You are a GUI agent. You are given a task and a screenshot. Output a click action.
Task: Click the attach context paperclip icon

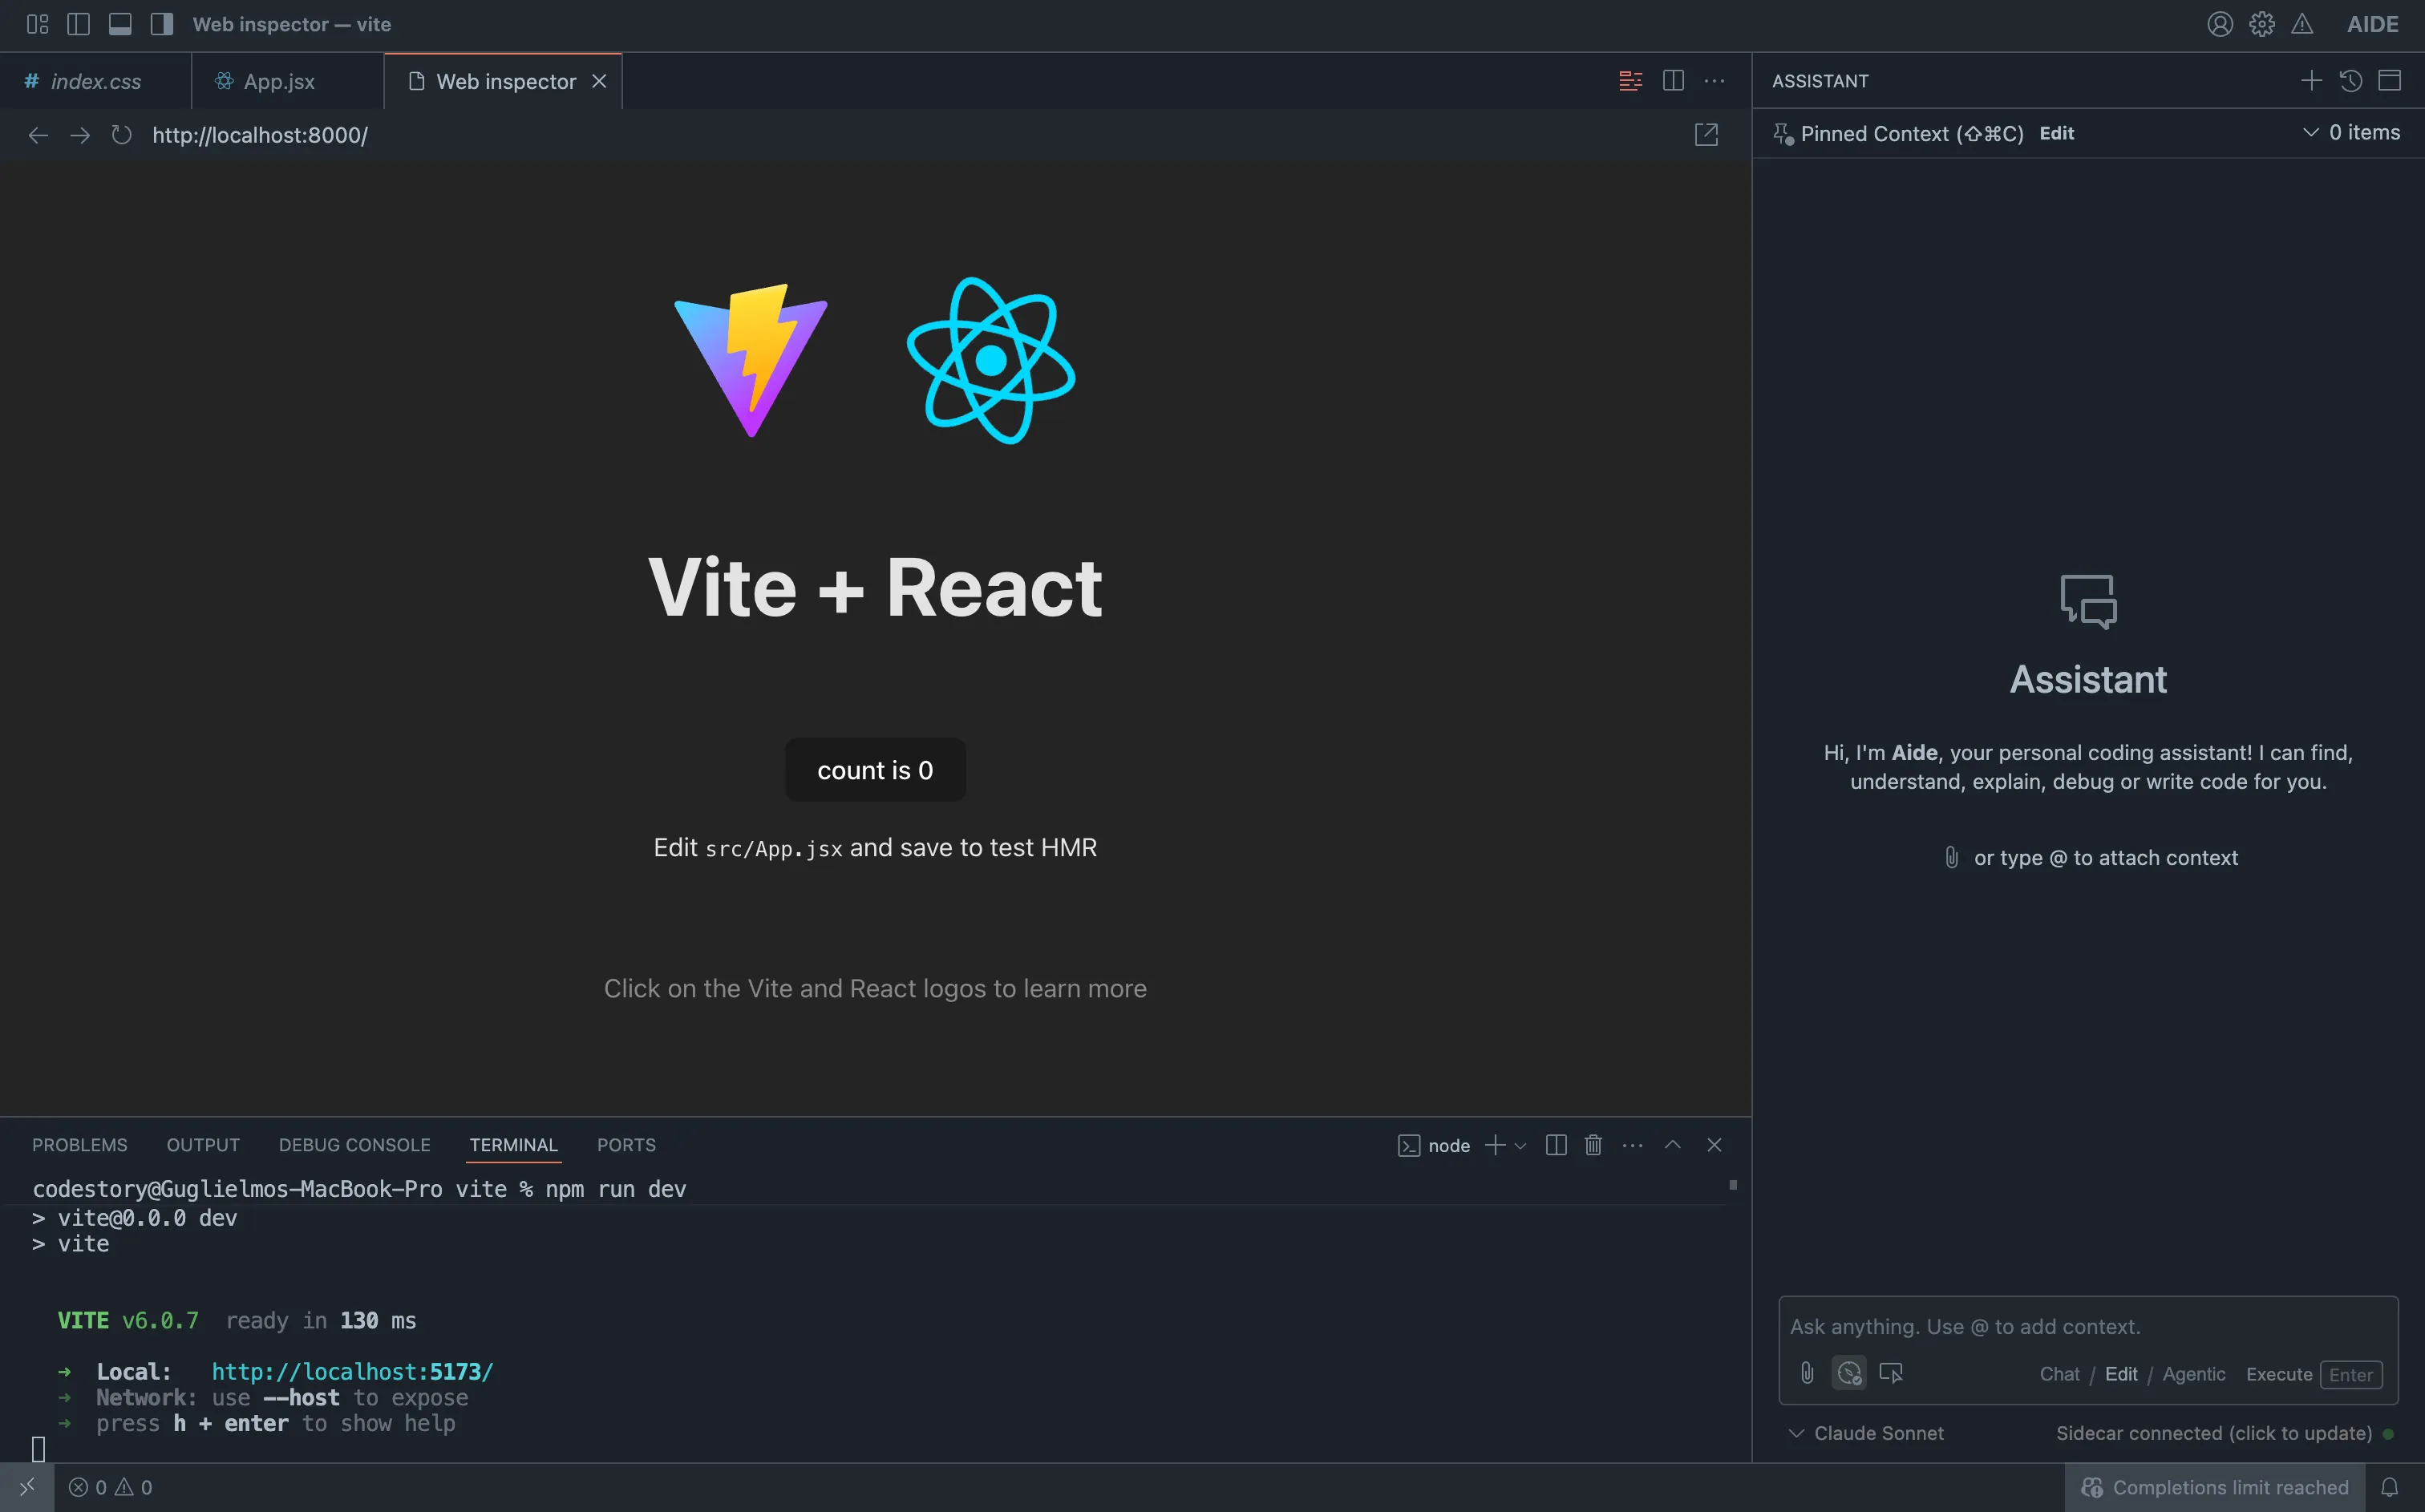pyautogui.click(x=1807, y=1373)
